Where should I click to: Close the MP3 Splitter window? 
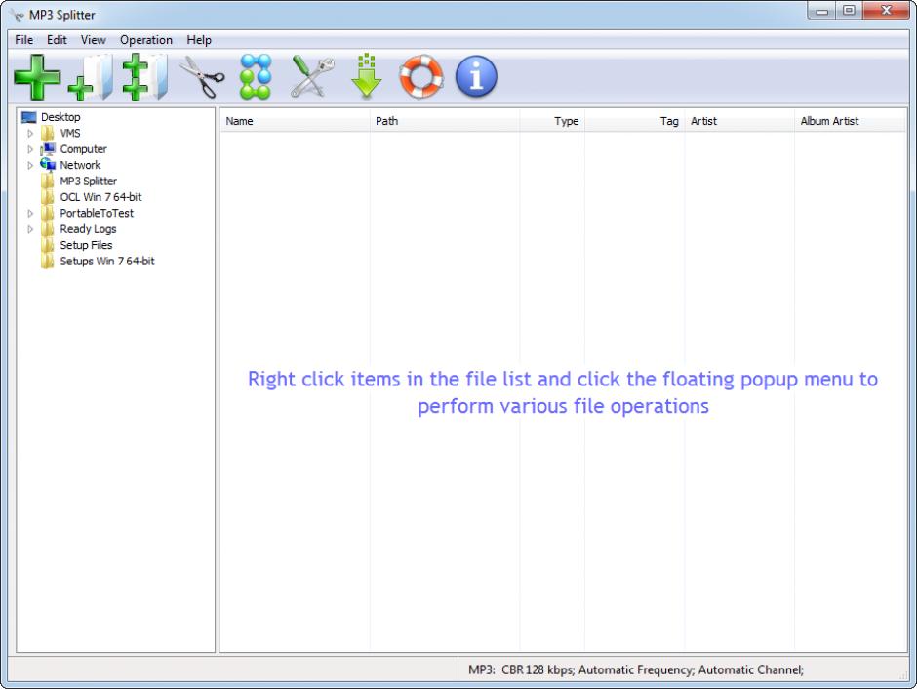click(x=886, y=11)
